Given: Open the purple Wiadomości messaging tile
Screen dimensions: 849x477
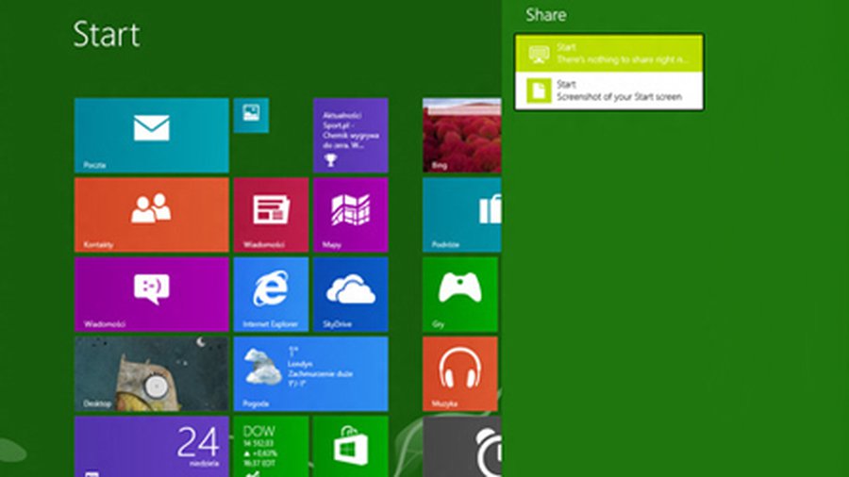Looking at the screenshot, I should tap(152, 294).
